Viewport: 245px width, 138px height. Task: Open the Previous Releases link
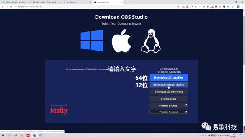(x=168, y=112)
